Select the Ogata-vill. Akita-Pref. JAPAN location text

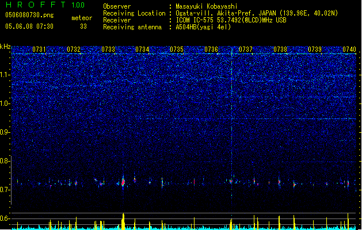tap(257, 13)
